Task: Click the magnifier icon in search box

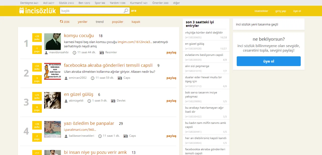Action: click(126, 11)
